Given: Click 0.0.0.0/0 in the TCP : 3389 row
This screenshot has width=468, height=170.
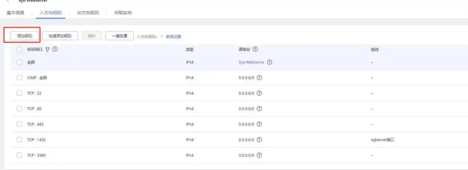Looking at the screenshot, I should click(x=246, y=155).
